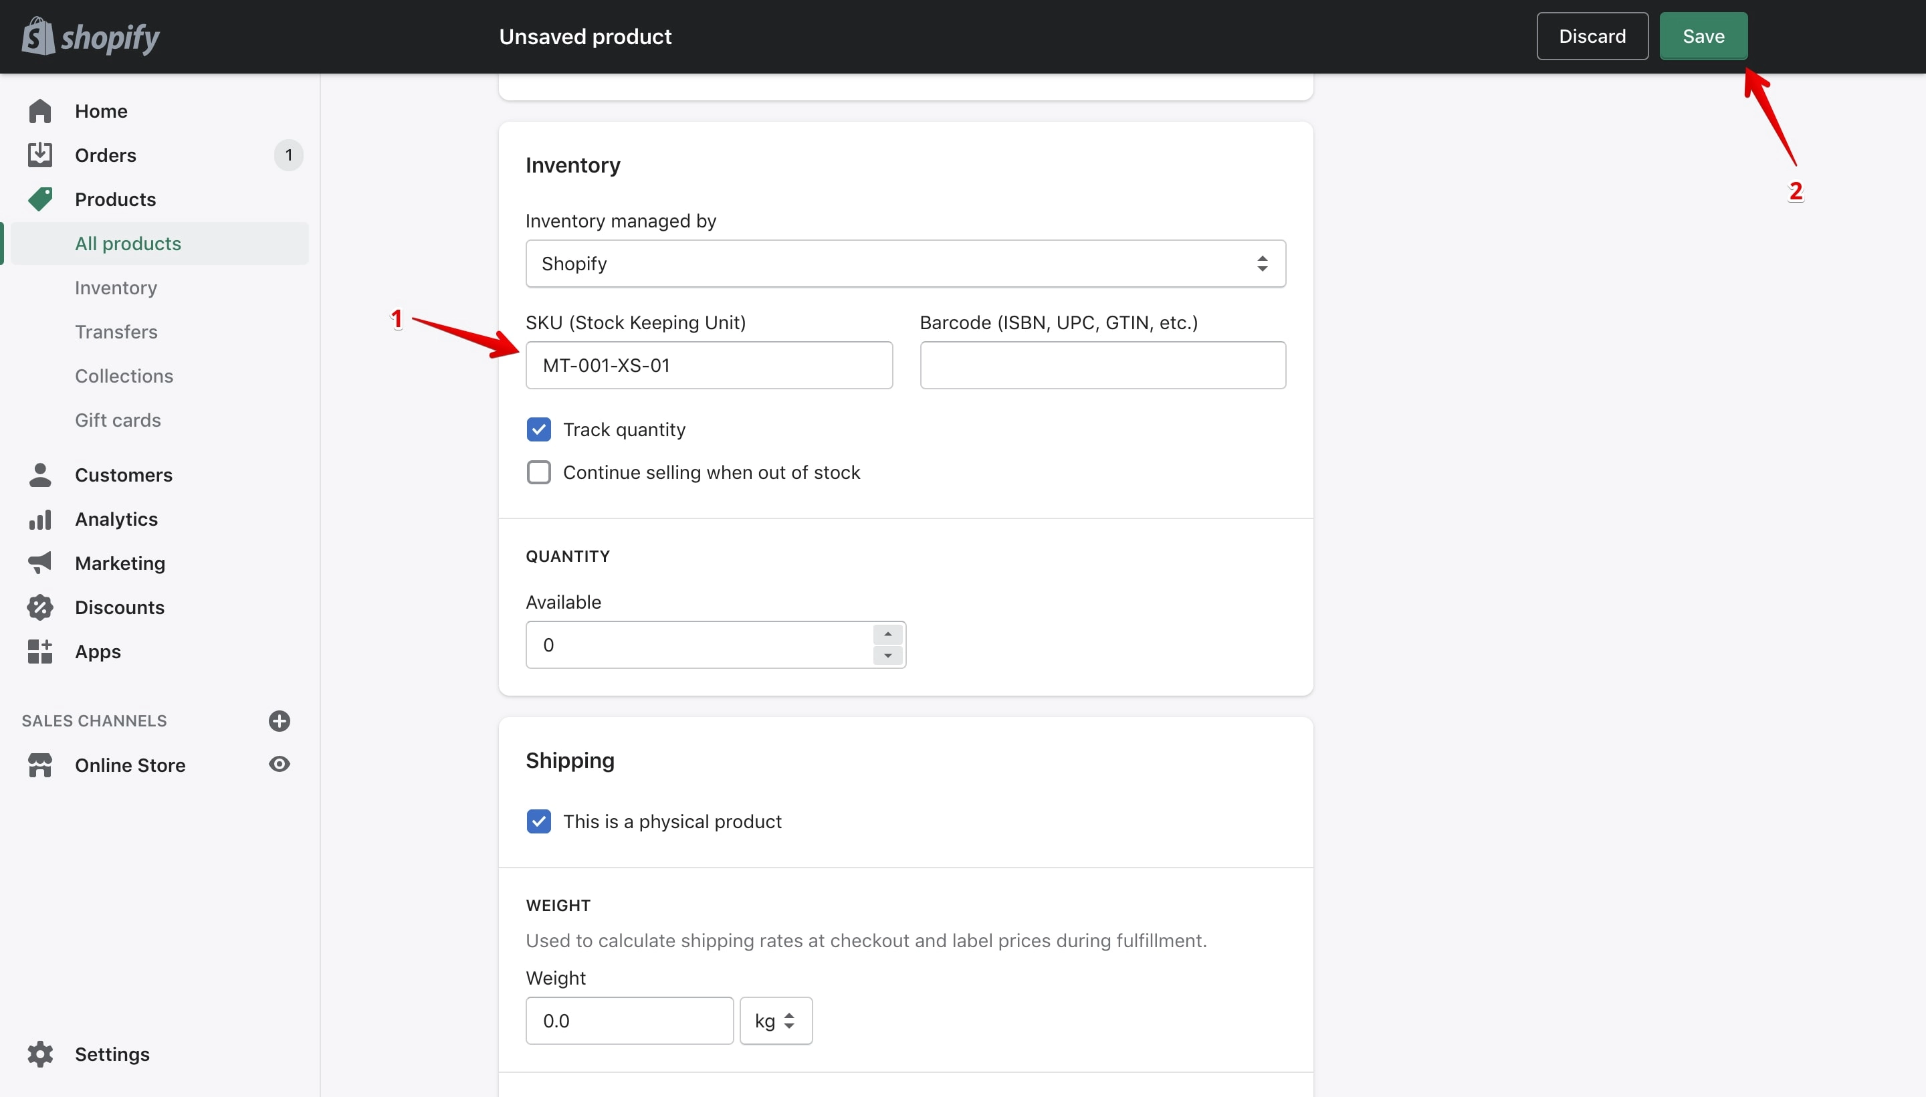The height and width of the screenshot is (1097, 1926).
Task: Open Settings at sidebar bottom
Action: pos(112,1054)
